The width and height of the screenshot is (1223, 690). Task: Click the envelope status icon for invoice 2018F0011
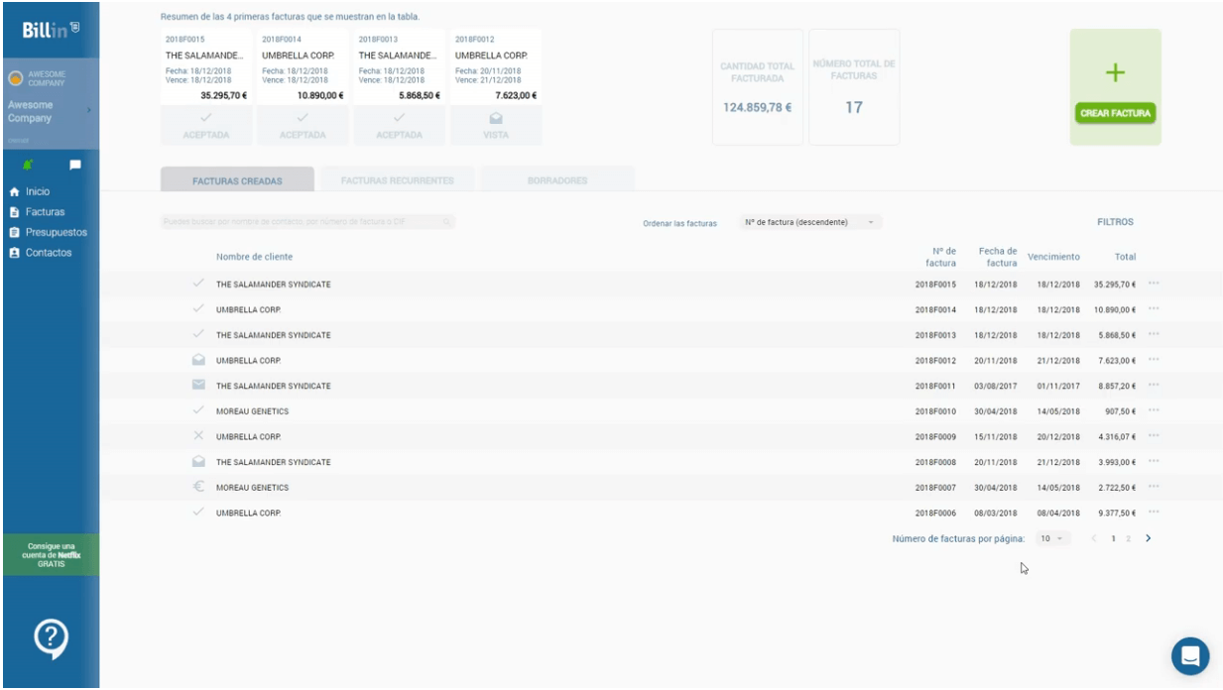point(198,386)
